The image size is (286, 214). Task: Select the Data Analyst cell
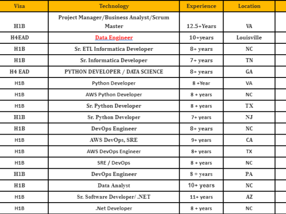(113, 185)
